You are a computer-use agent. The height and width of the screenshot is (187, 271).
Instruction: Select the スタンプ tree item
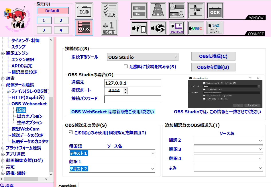coord(18,47)
